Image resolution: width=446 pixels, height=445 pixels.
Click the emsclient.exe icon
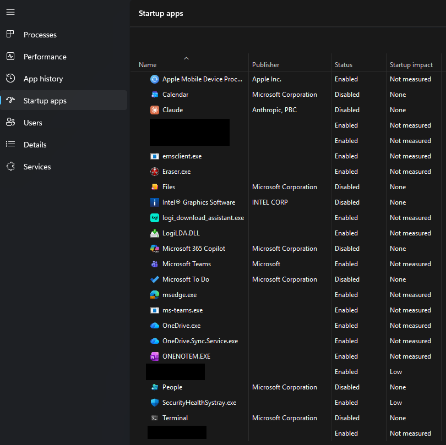[155, 156]
